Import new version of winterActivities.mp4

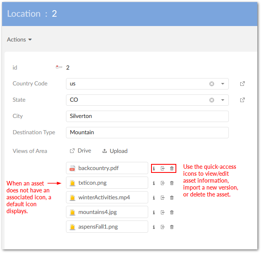pyautogui.click(x=162, y=198)
